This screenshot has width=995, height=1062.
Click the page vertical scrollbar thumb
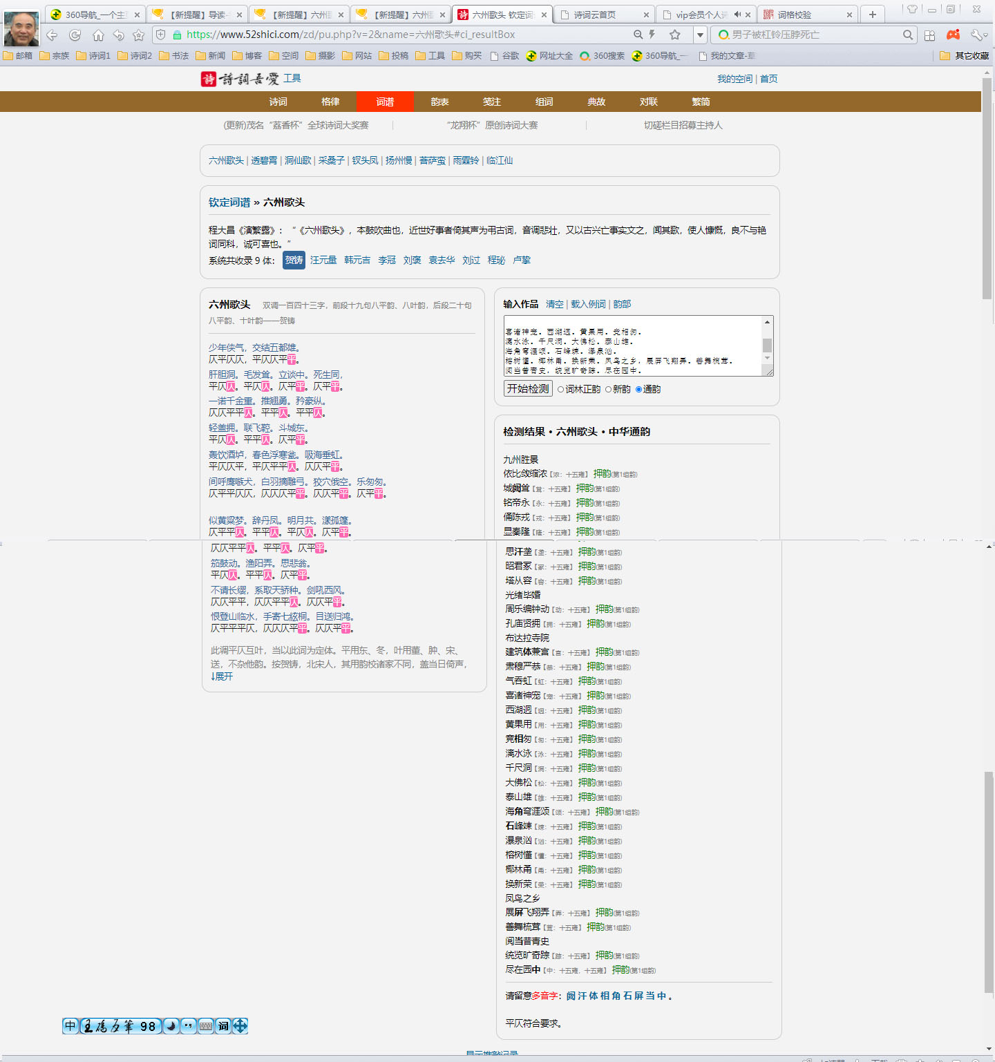click(x=987, y=189)
